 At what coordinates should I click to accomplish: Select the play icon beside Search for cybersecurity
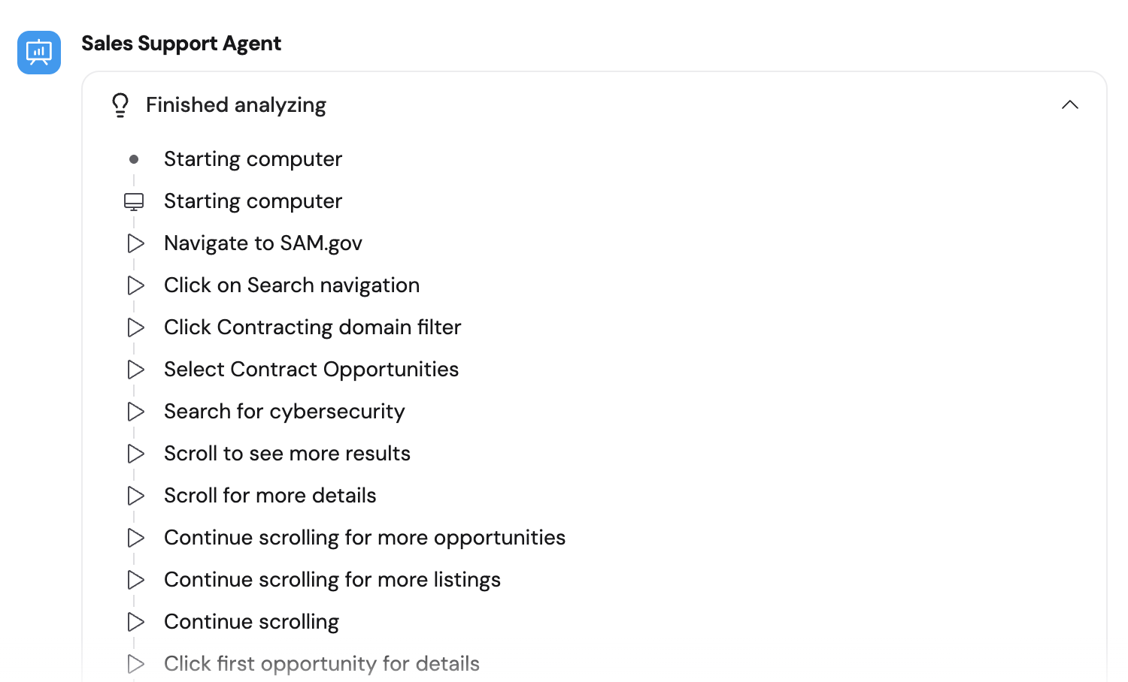(135, 411)
